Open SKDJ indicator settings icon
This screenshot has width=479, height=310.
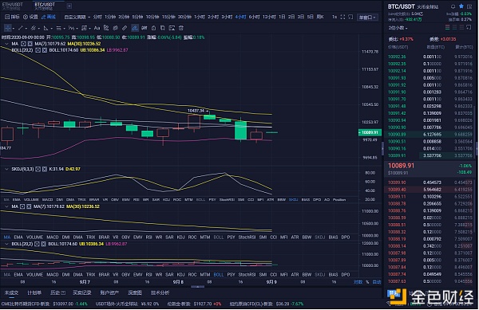click(x=38, y=169)
